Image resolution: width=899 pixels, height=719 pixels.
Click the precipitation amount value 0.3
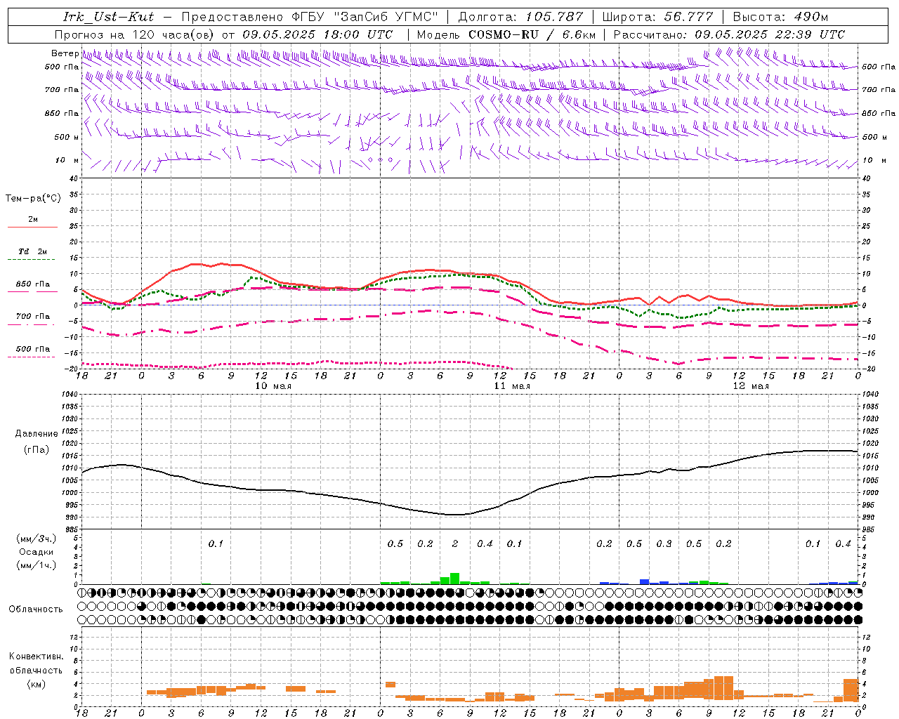664,544
